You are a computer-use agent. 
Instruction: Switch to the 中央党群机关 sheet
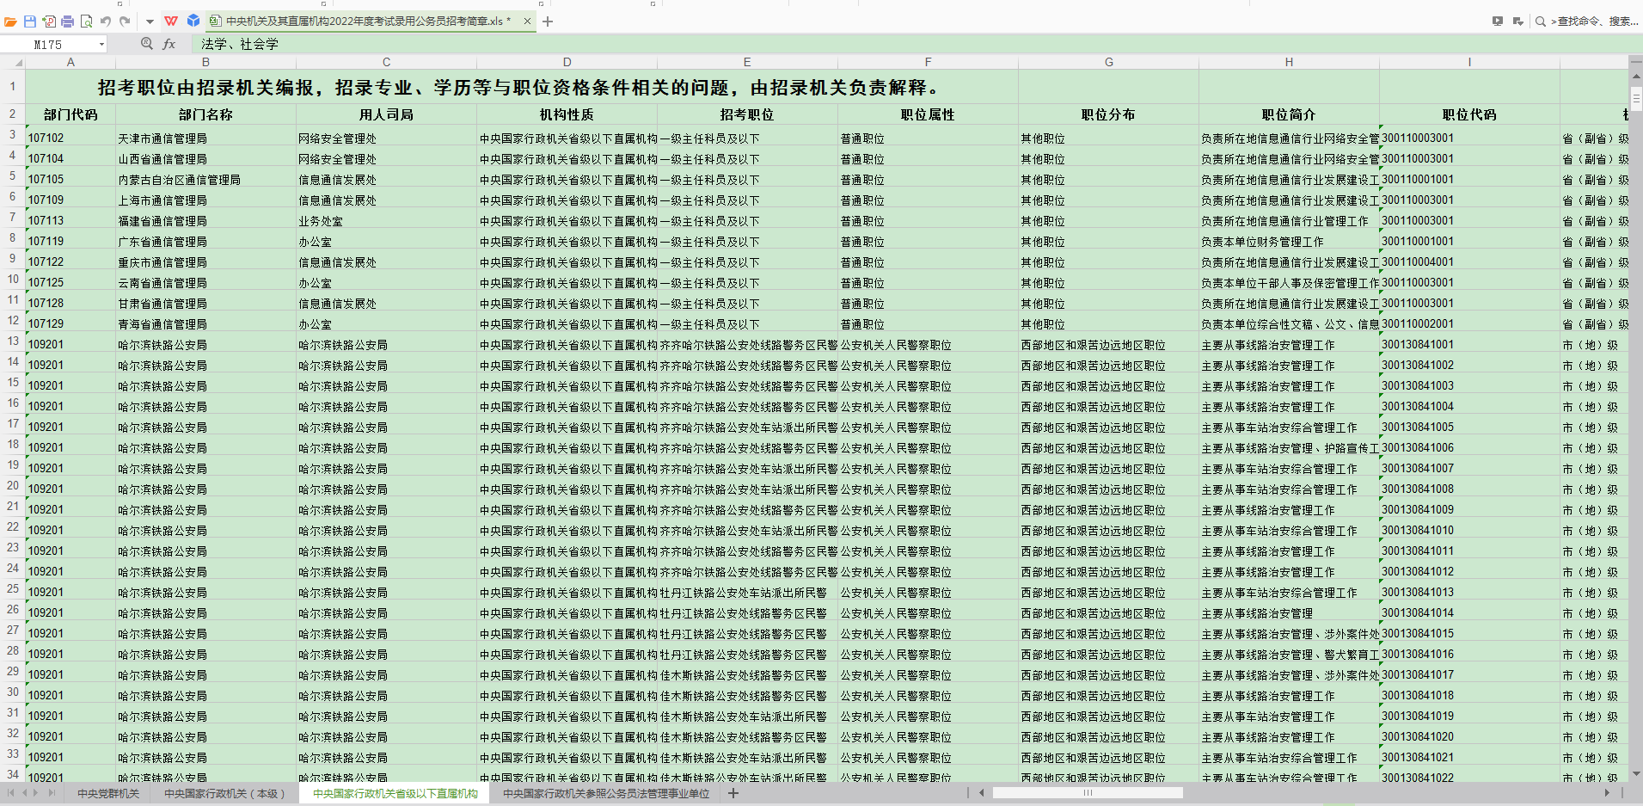[107, 794]
